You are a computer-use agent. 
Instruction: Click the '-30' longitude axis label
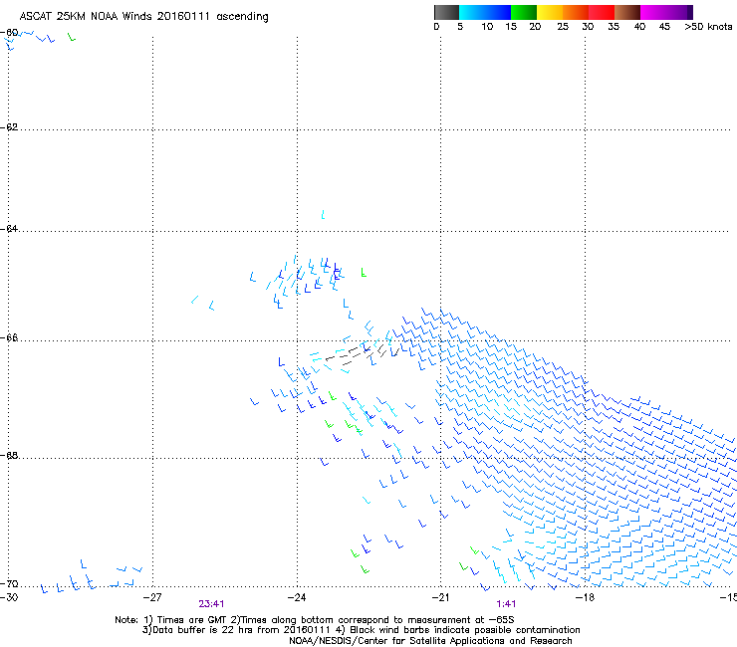point(9,597)
